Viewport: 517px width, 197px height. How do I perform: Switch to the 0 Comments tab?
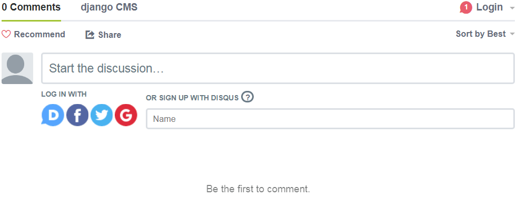point(31,7)
